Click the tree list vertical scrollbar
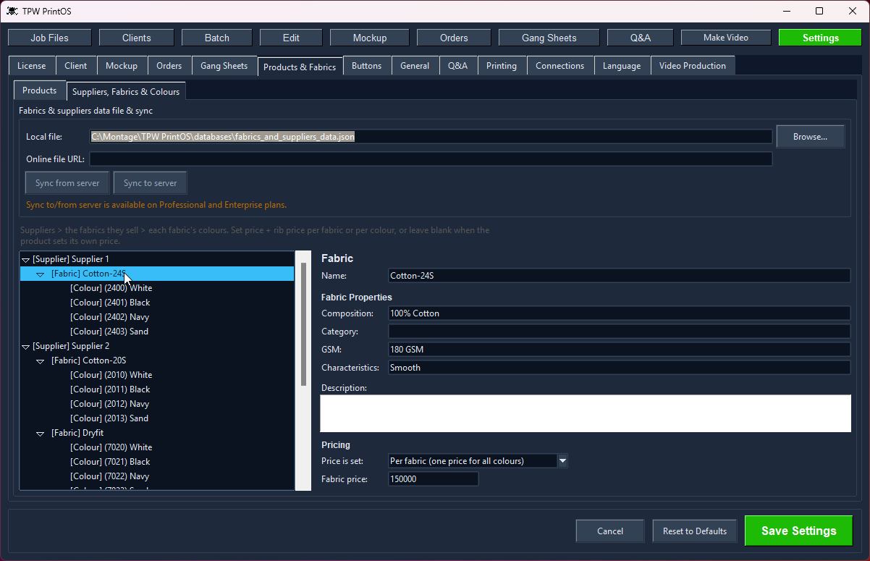Viewport: 870px width, 561px height. pyautogui.click(x=304, y=324)
